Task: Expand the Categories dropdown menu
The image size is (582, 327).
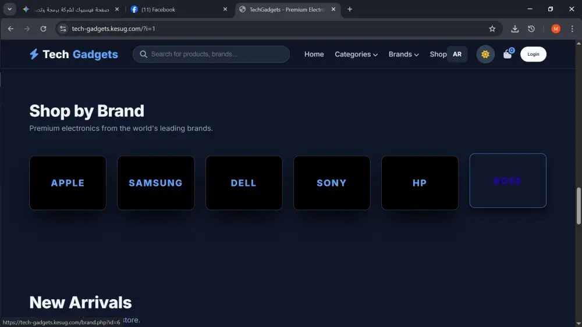Action: [x=356, y=54]
